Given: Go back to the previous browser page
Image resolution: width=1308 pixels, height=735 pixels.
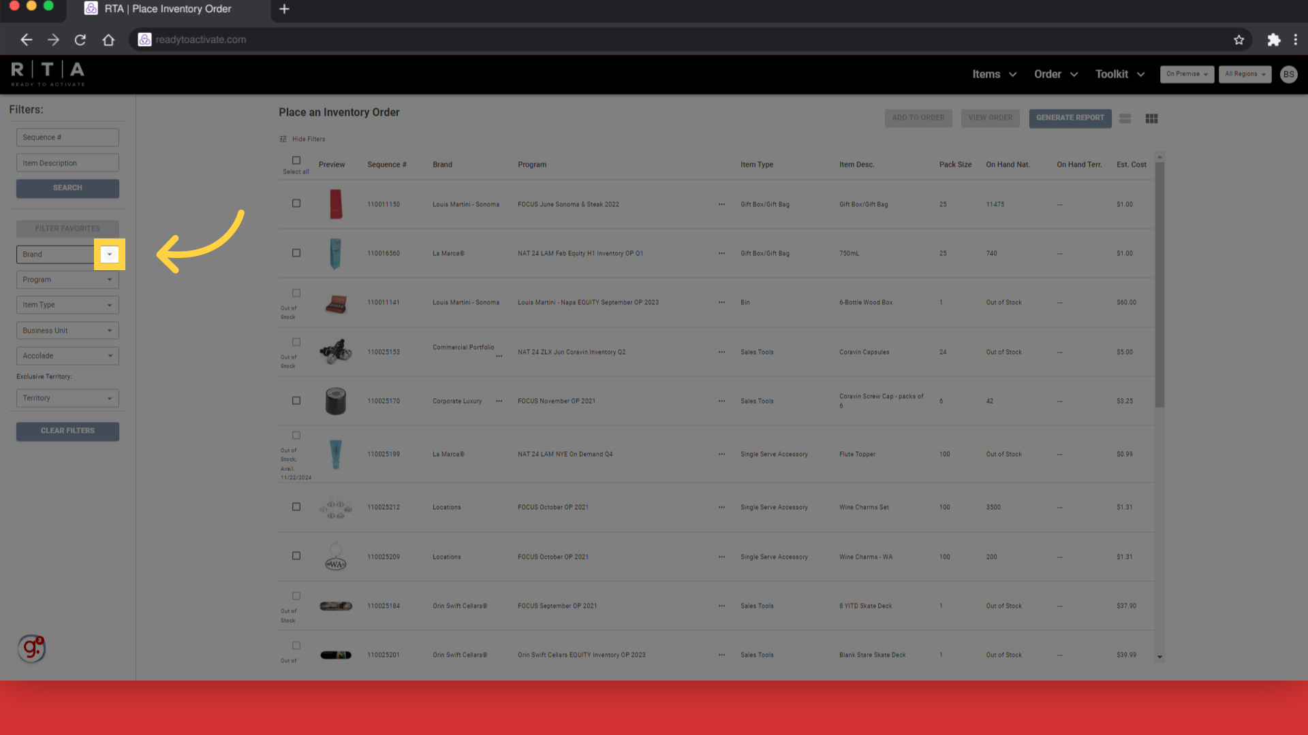Looking at the screenshot, I should (x=26, y=39).
